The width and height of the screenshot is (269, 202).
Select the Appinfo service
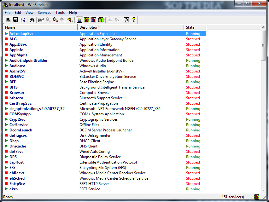pos(16,50)
